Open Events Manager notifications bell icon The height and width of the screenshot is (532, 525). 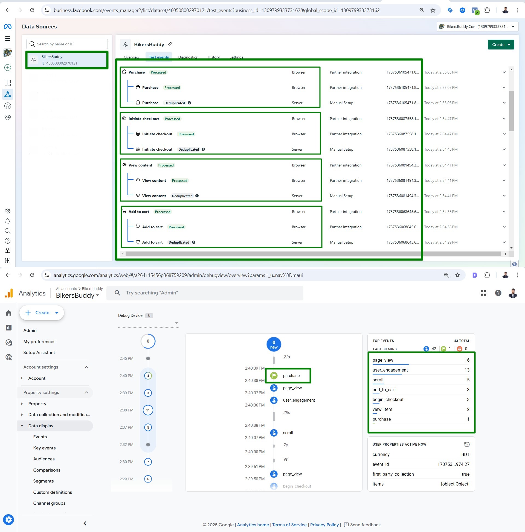tap(8, 221)
